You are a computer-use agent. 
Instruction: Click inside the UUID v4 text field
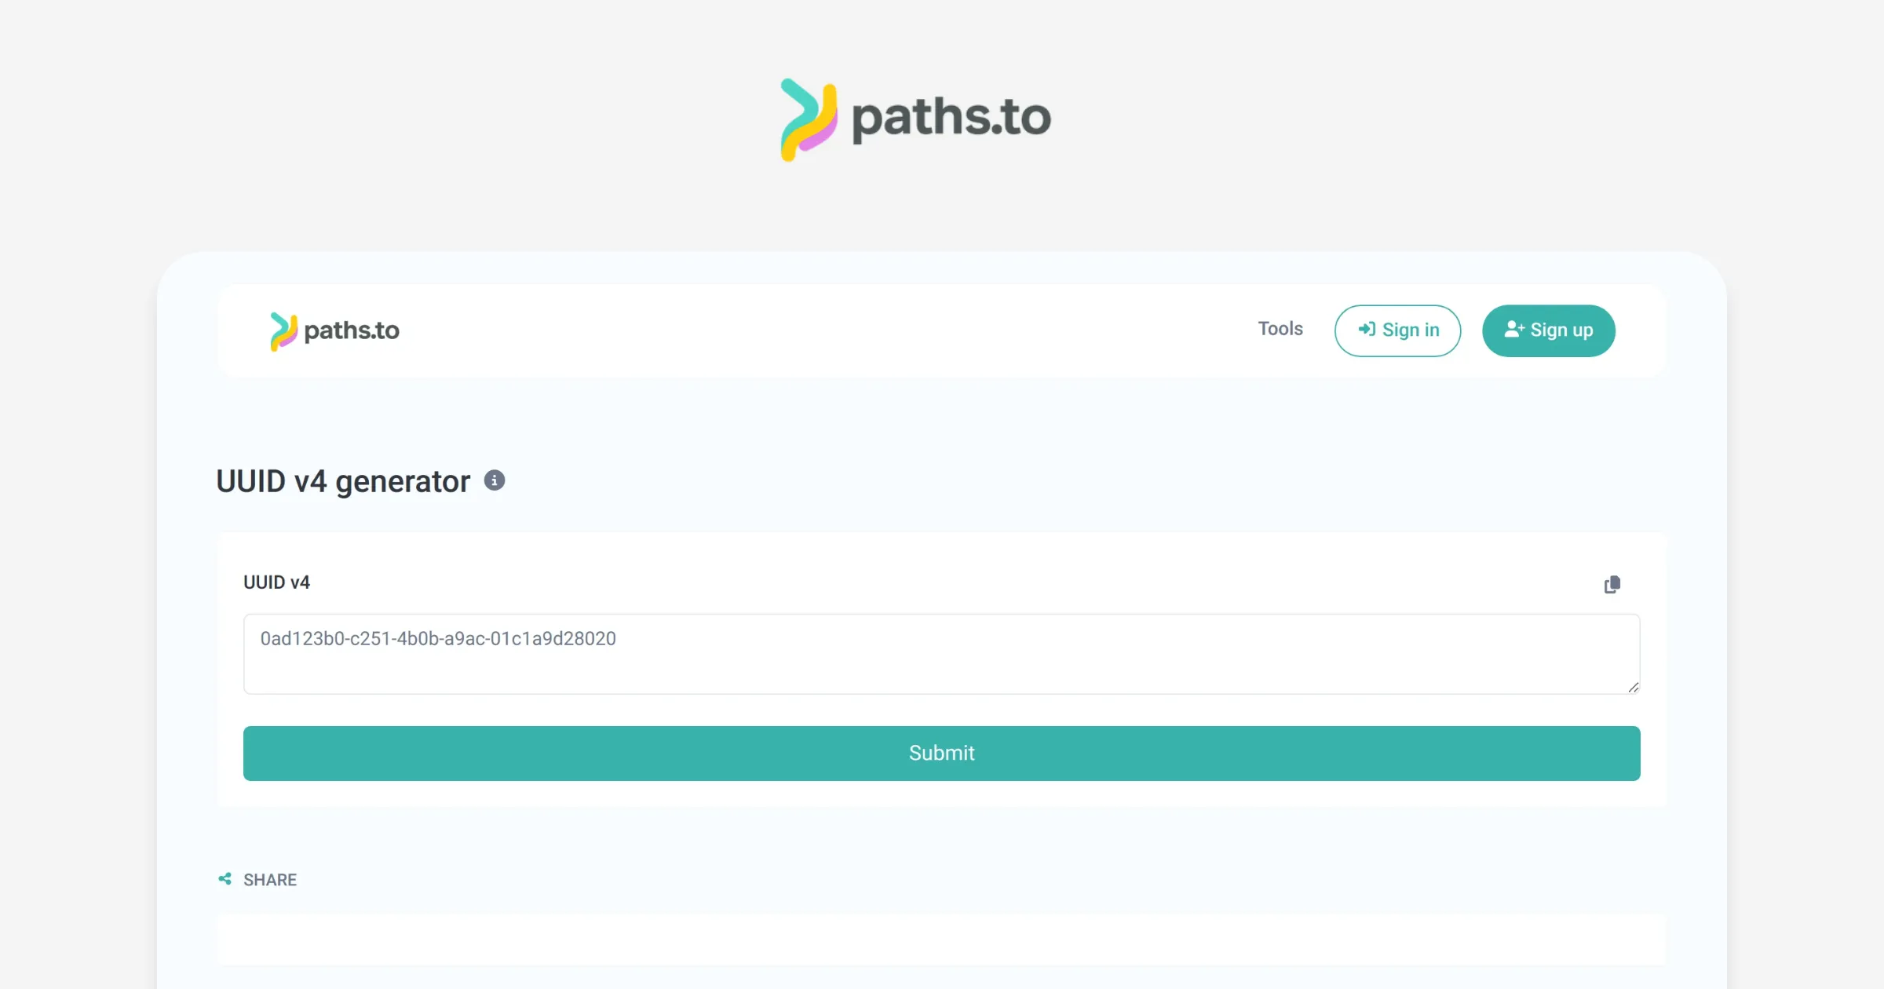[x=941, y=654]
